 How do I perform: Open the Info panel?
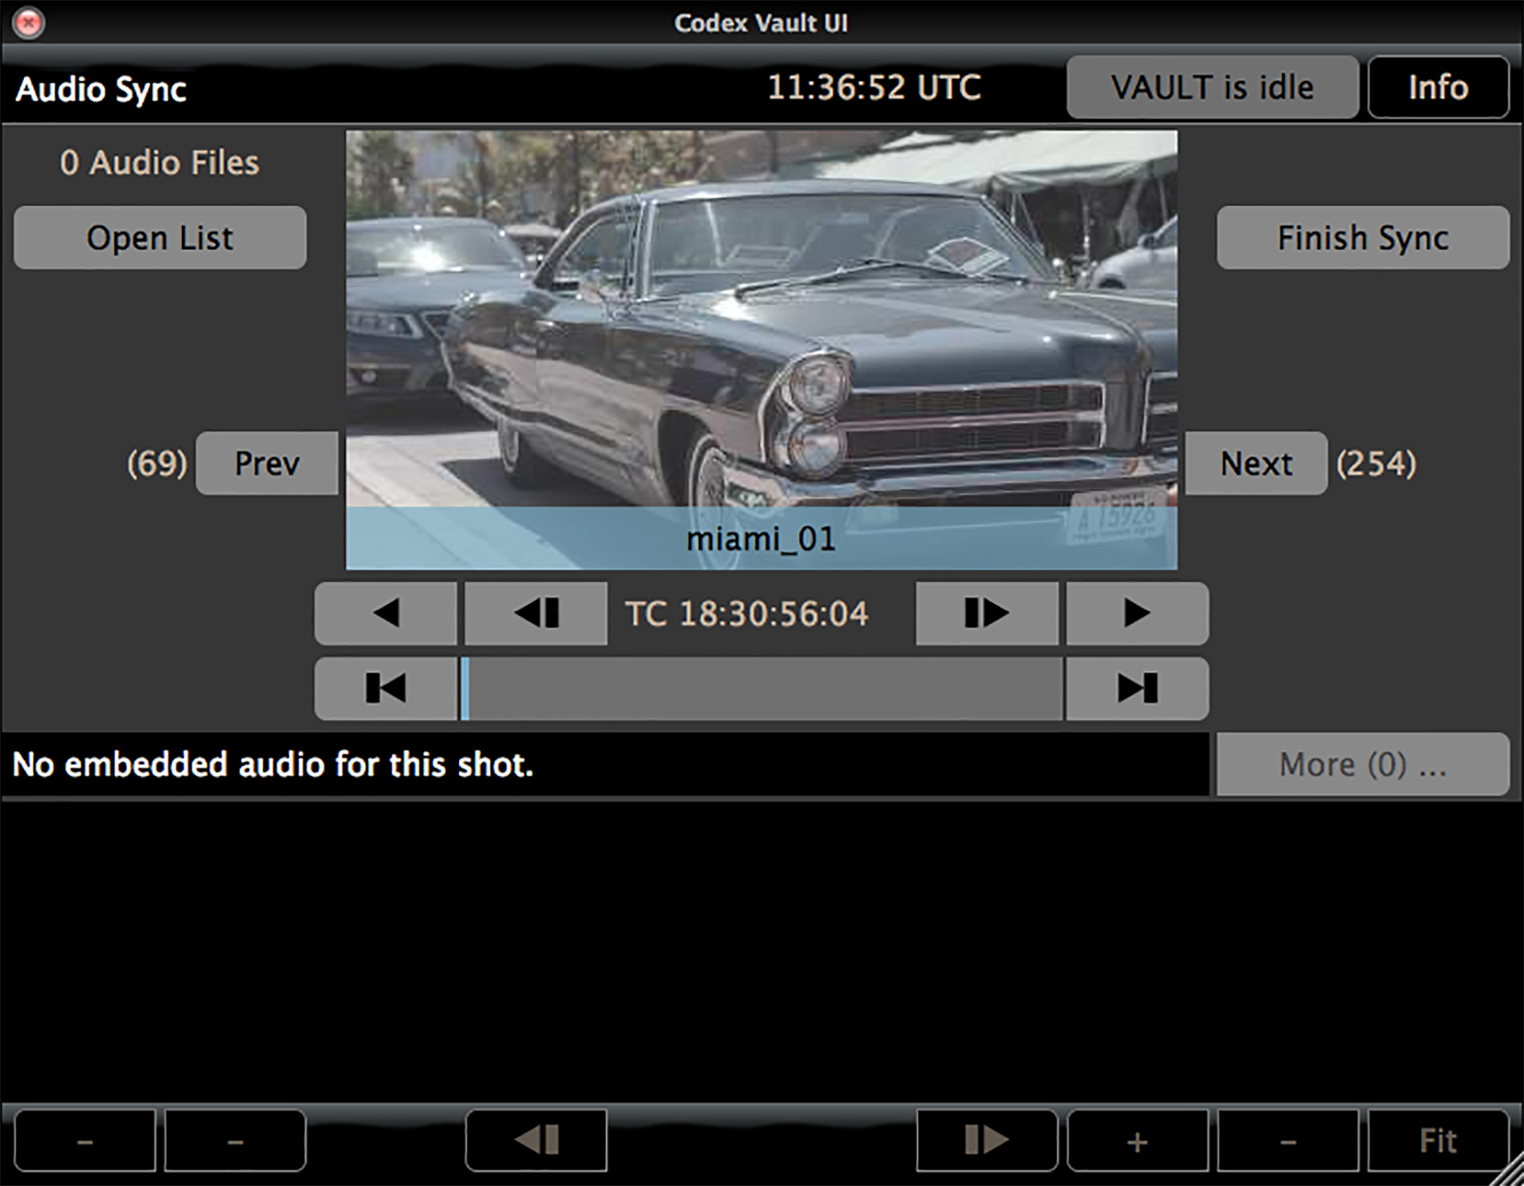(1437, 88)
